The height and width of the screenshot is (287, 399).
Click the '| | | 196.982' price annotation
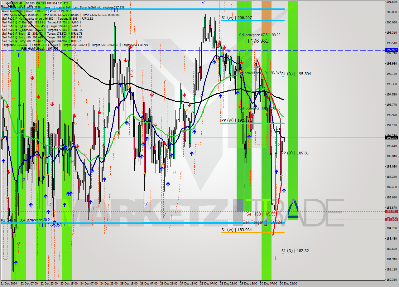pyautogui.click(x=255, y=41)
